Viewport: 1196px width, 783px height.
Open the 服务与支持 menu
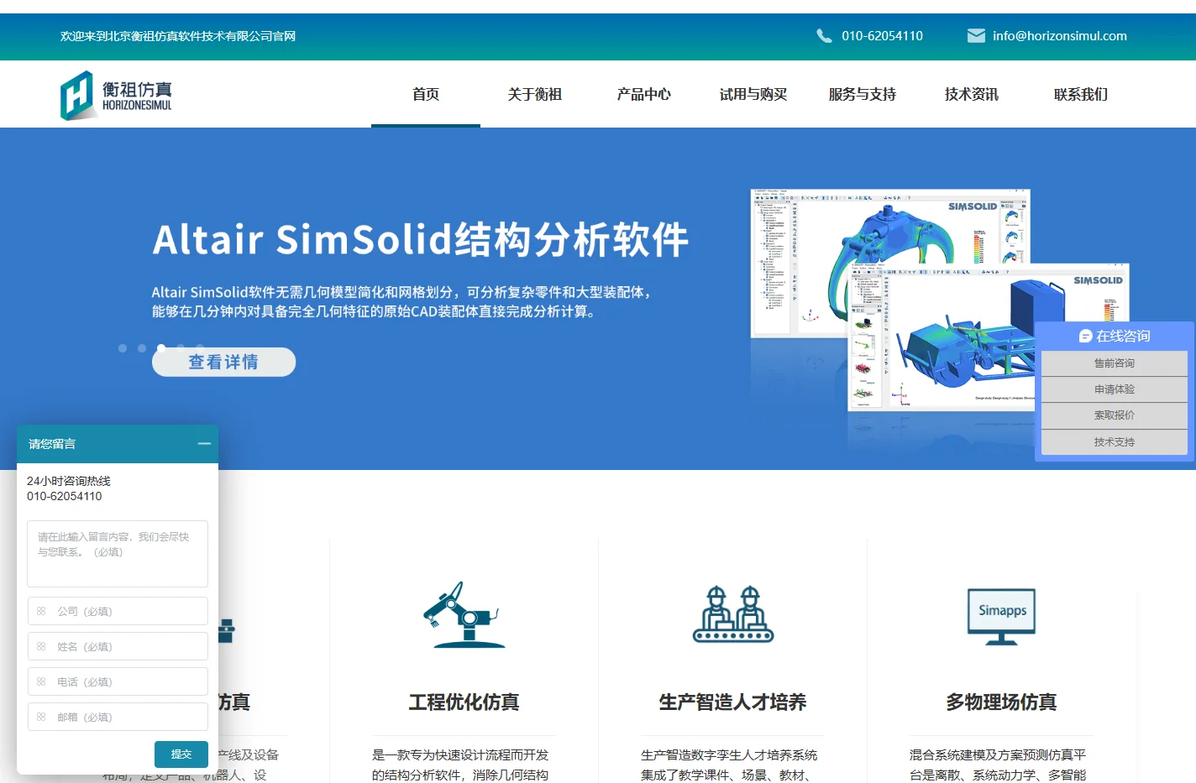[x=863, y=94]
